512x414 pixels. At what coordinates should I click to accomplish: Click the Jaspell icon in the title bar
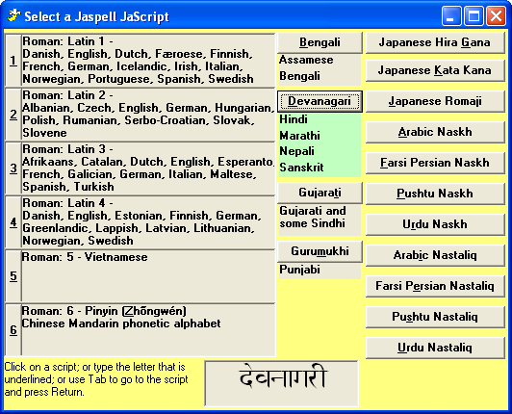[13, 15]
